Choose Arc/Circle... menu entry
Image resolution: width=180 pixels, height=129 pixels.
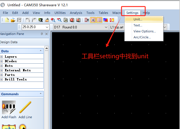[x=144, y=37]
